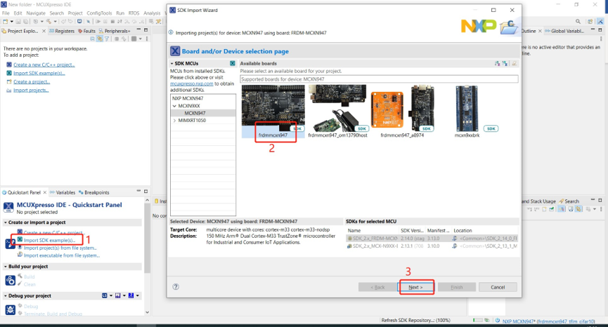The image size is (608, 327).
Task: Switch to the Peripherals+ tab
Action: click(115, 31)
